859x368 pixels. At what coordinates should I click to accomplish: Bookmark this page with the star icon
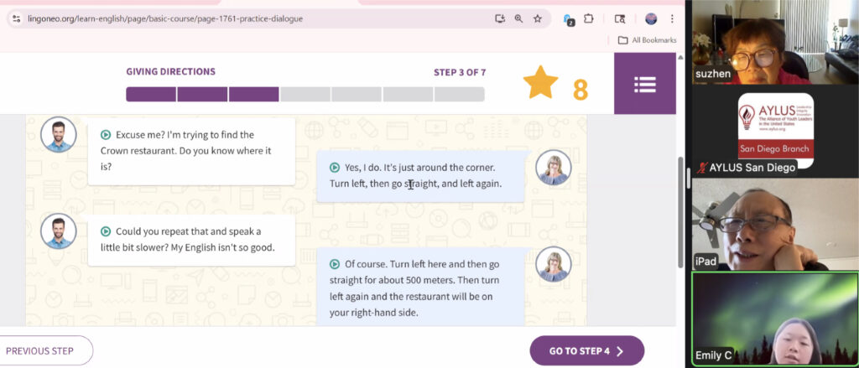pyautogui.click(x=538, y=18)
